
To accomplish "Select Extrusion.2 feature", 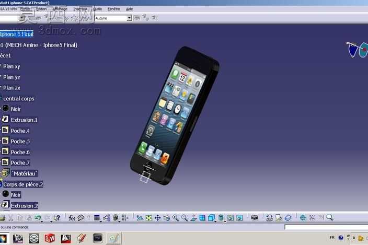I will [x=24, y=206].
